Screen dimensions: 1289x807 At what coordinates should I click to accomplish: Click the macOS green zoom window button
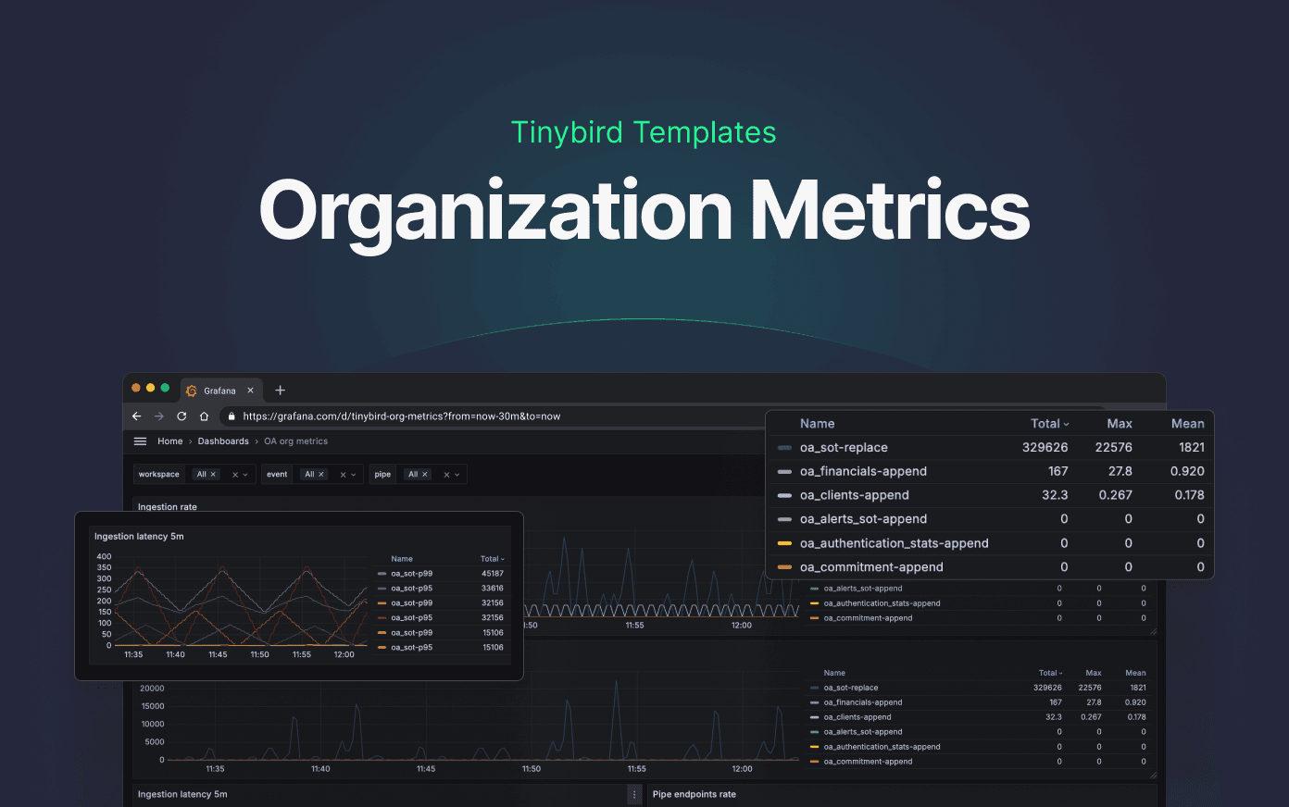tap(165, 388)
